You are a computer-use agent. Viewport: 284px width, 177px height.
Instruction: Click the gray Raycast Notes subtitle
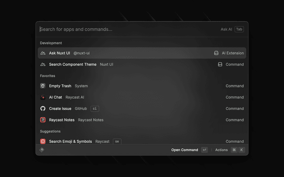coord(91,120)
